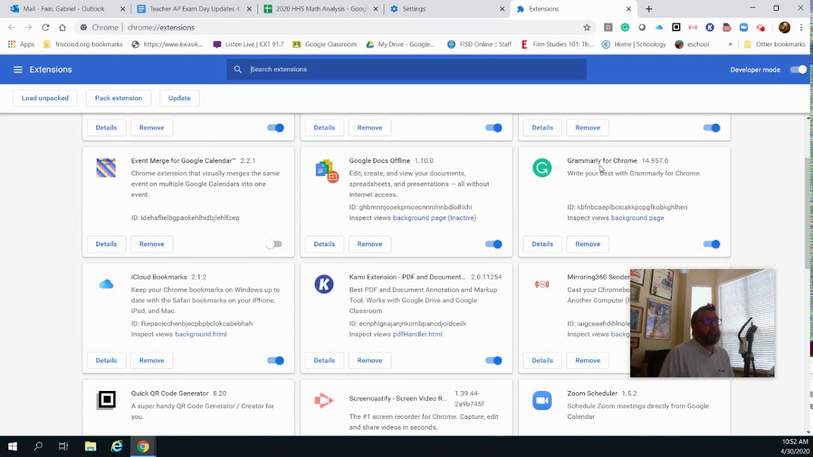Open the QR Code Generator toolbar extension

[676, 27]
